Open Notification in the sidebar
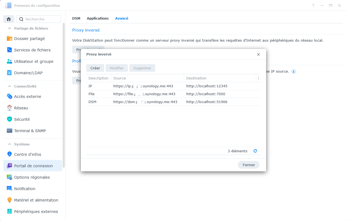This screenshot has height=220, width=347. tap(33, 189)
